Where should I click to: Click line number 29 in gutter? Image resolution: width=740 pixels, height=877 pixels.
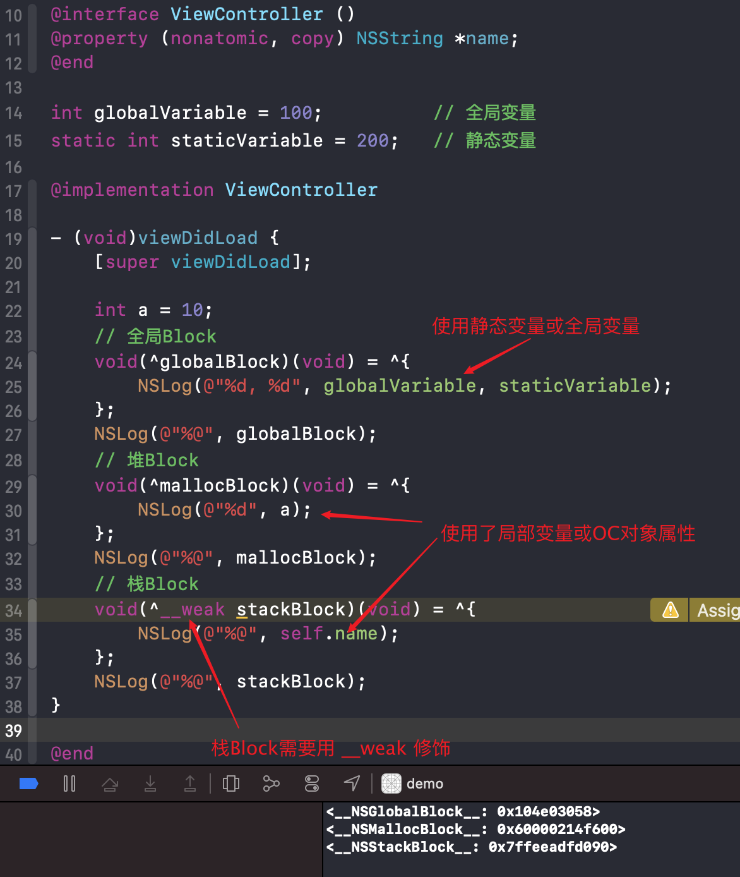(13, 487)
